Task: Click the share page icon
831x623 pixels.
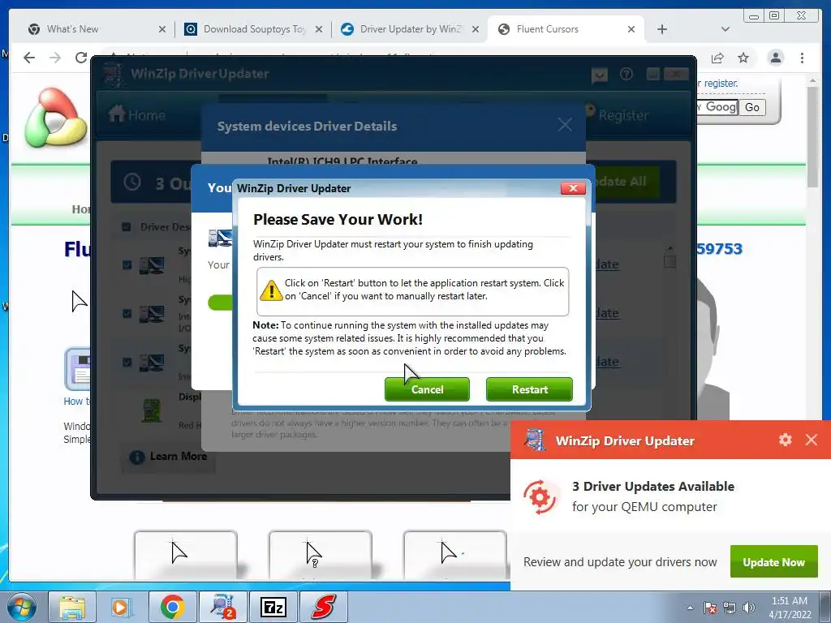Action: [x=717, y=58]
